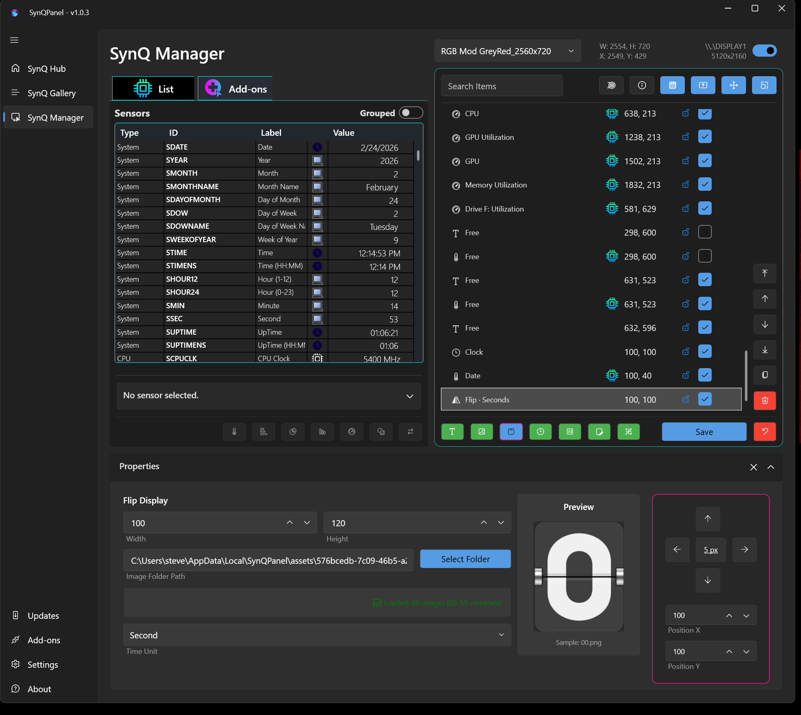The width and height of the screenshot is (801, 715).
Task: Turn off the DISPLAY1 toggle switch
Action: (x=765, y=51)
